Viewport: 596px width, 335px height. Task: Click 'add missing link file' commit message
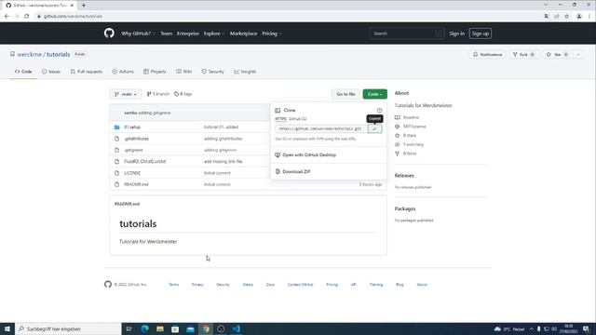[x=223, y=161]
